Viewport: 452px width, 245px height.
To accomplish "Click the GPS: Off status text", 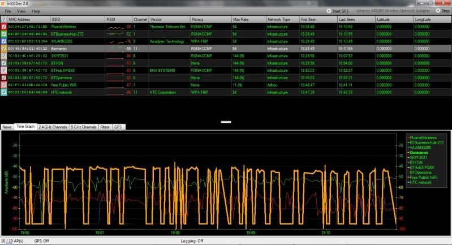I will click(41, 241).
